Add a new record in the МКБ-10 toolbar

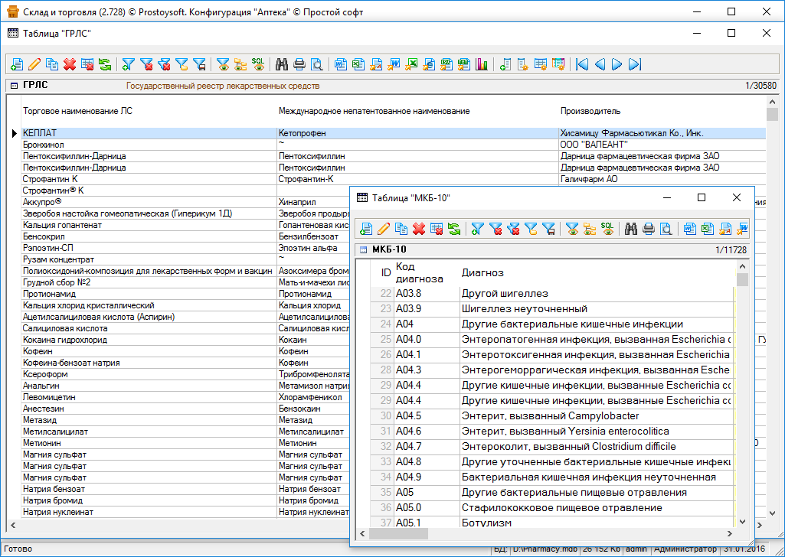tap(366, 229)
